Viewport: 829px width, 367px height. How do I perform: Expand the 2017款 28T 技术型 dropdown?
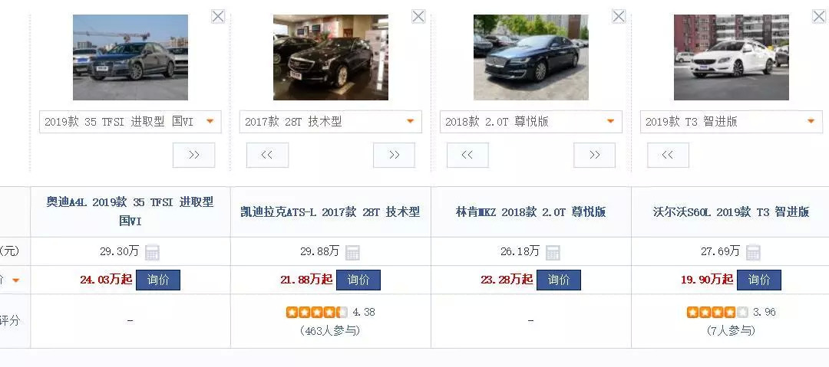(x=330, y=122)
